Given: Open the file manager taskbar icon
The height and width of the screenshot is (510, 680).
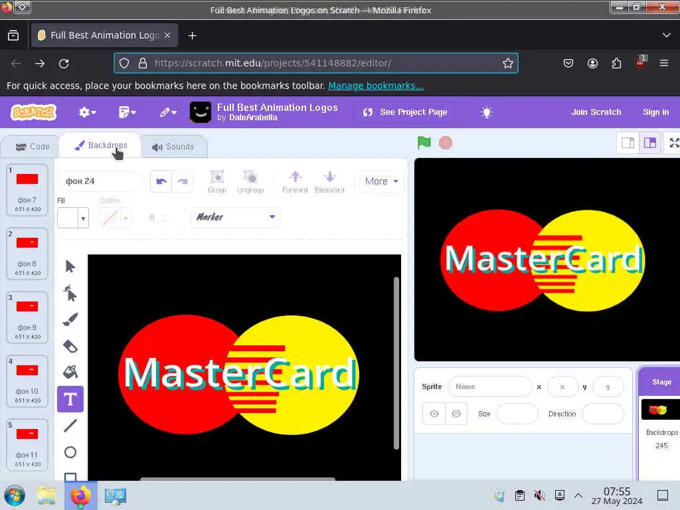Looking at the screenshot, I should (46, 495).
